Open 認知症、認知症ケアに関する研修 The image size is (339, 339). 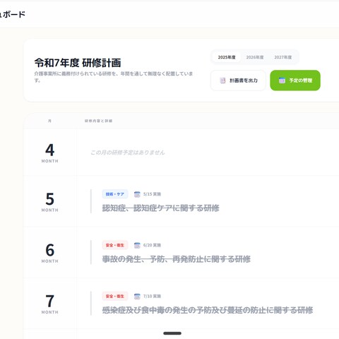point(161,208)
